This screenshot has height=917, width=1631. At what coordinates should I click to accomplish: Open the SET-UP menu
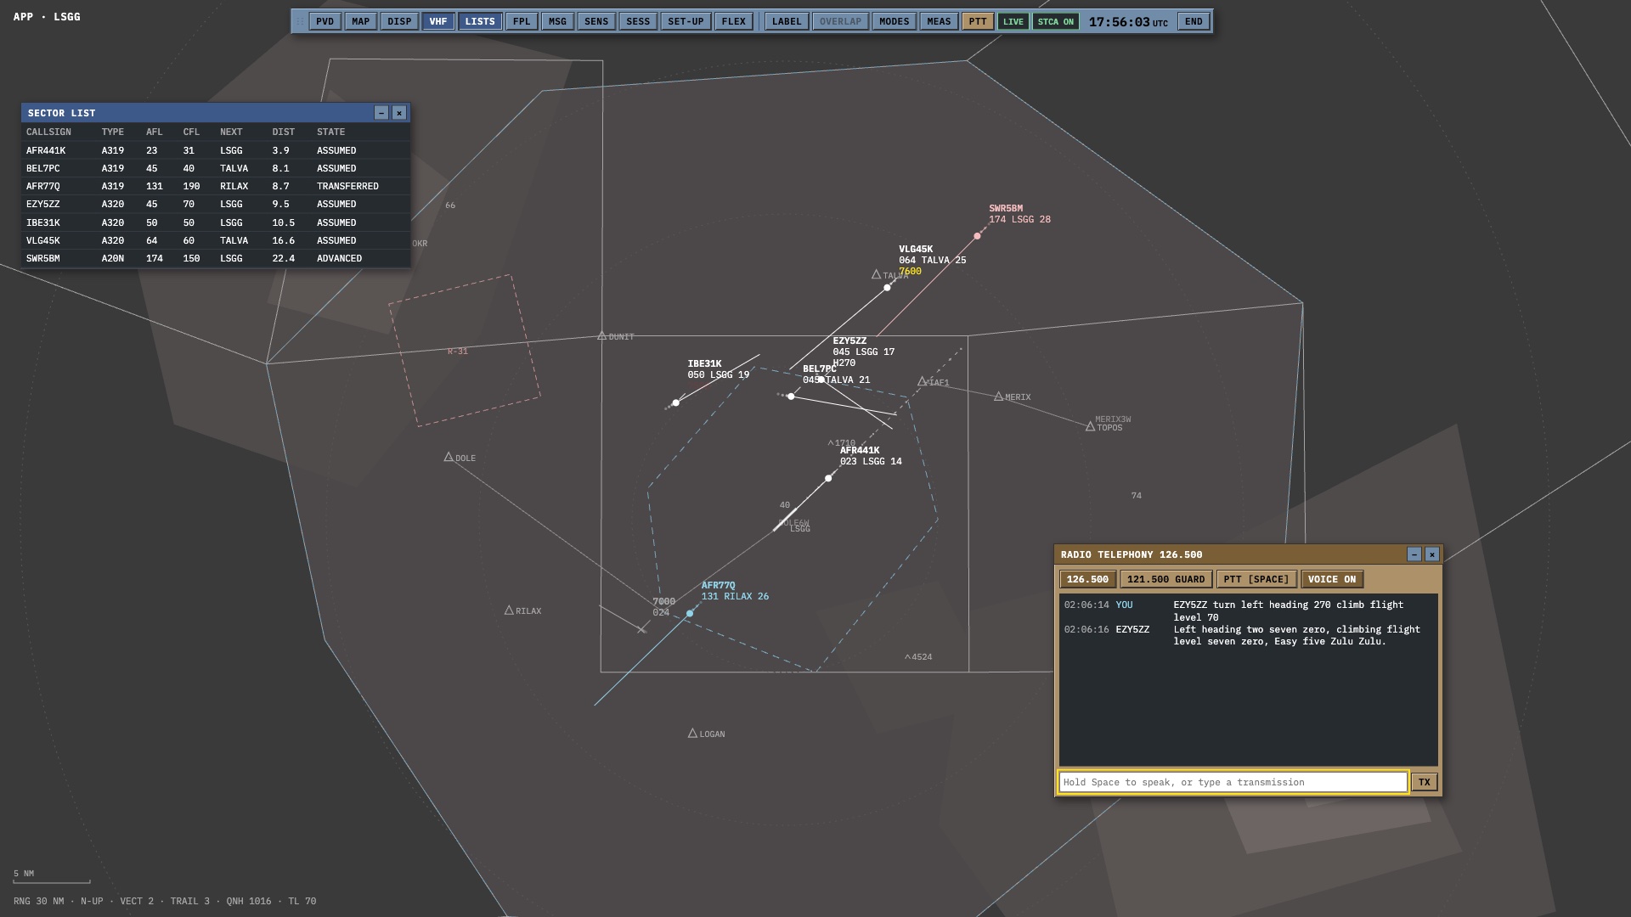[686, 21]
